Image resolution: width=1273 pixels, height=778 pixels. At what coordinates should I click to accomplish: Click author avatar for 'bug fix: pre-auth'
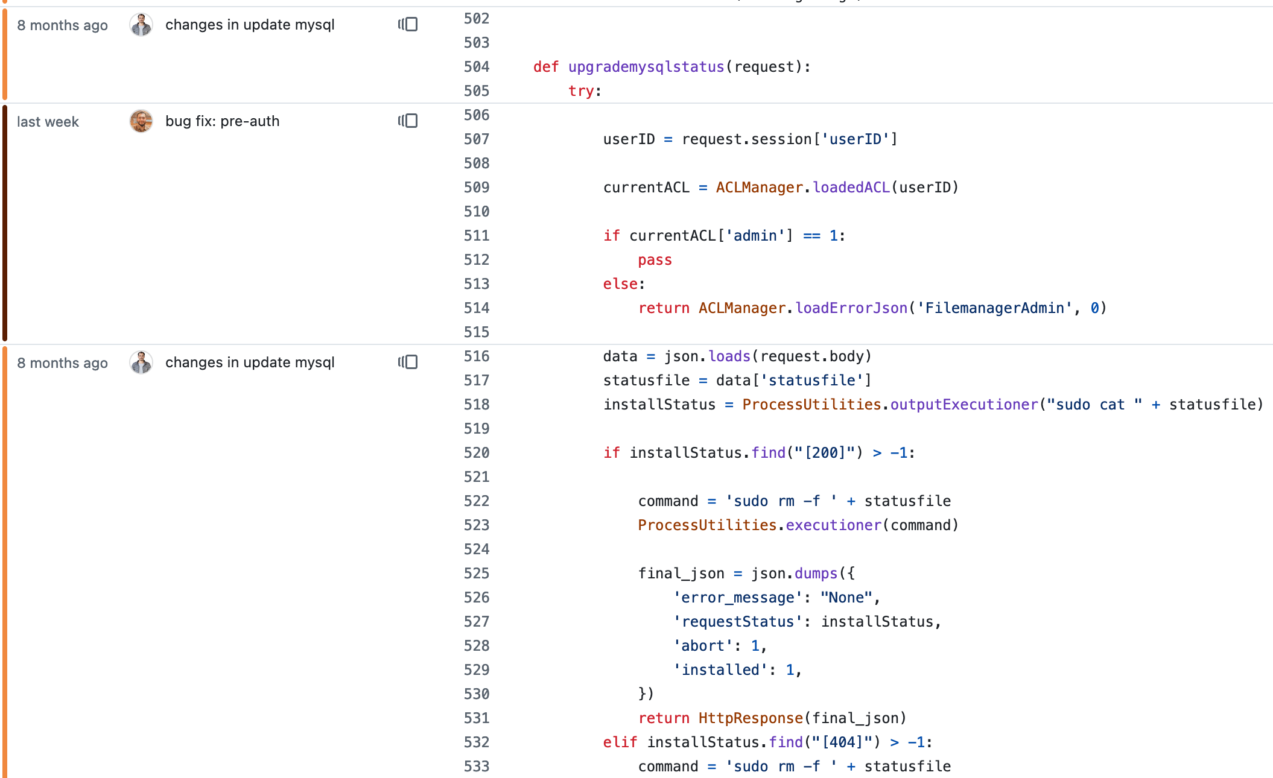click(x=141, y=121)
